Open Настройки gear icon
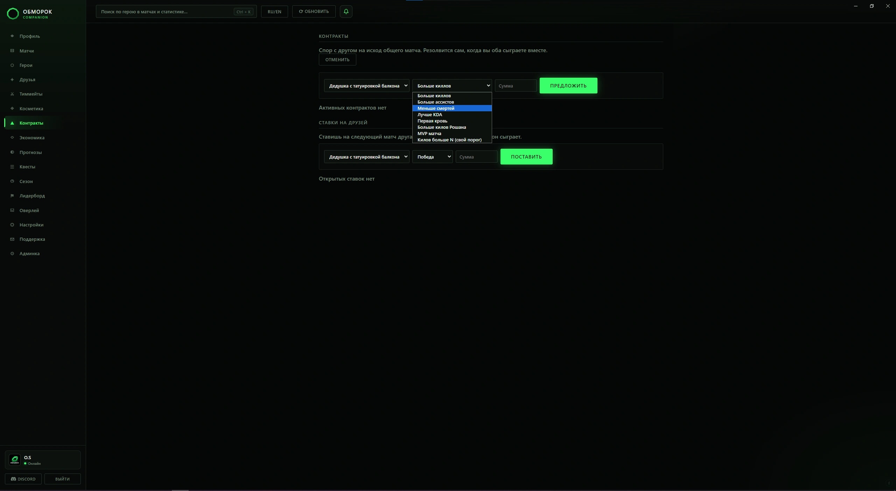896x491 pixels. 12,225
